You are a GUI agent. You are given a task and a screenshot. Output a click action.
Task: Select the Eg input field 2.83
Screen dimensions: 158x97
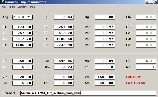coord(64,17)
